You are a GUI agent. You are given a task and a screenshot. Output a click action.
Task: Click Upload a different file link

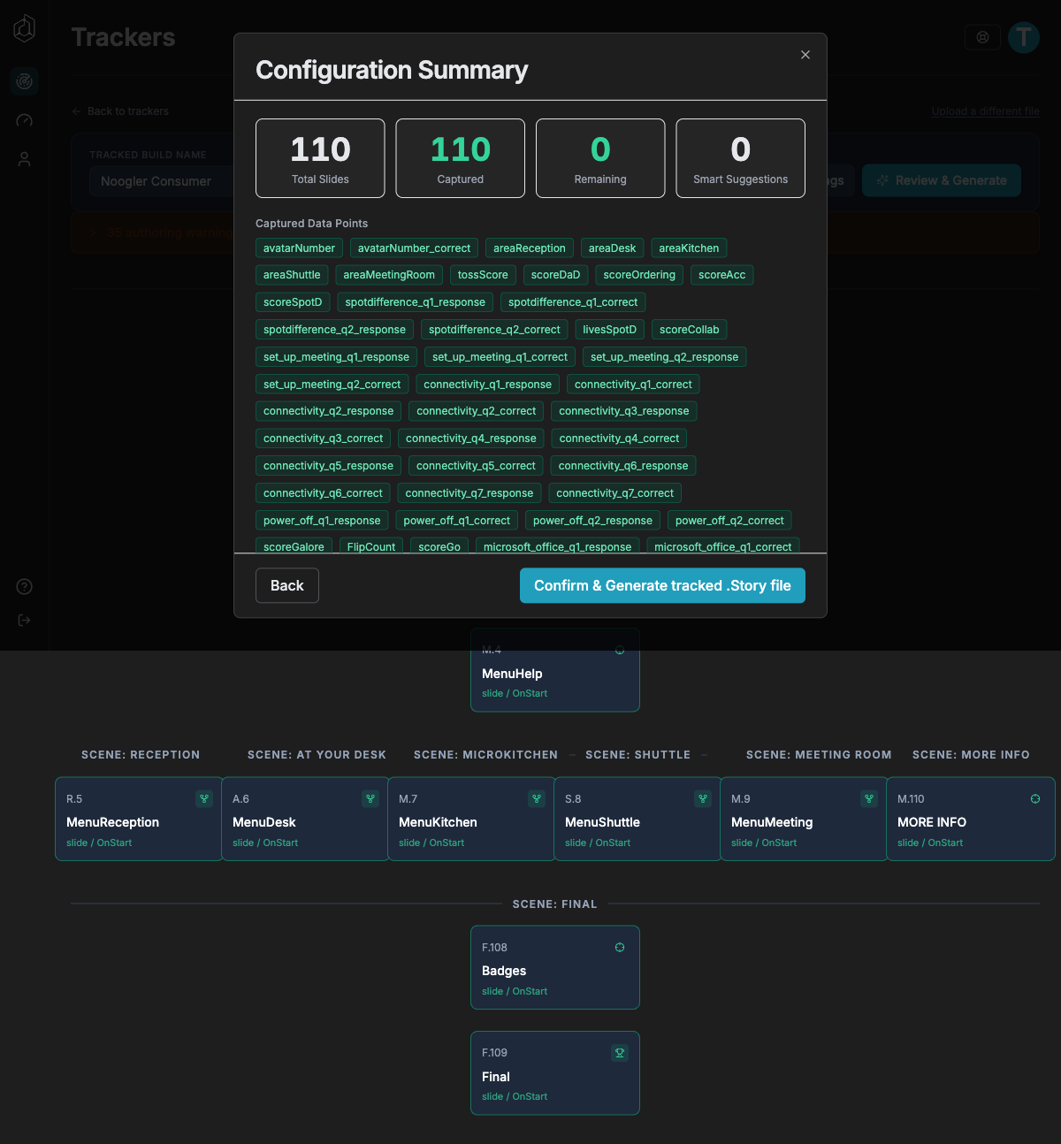986,111
